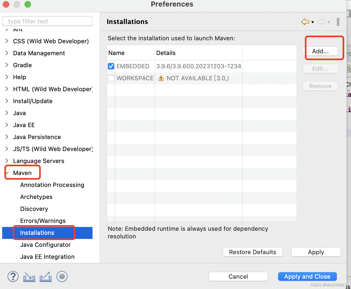Screen dimensions: 351x289
Task: Click the preference recorder icon bottom left
Action: pyautogui.click(x=62, y=276)
